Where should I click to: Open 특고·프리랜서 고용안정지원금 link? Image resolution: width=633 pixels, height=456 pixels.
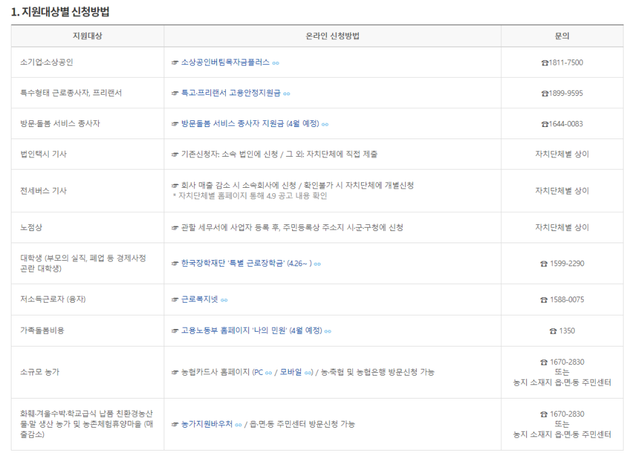point(231,93)
